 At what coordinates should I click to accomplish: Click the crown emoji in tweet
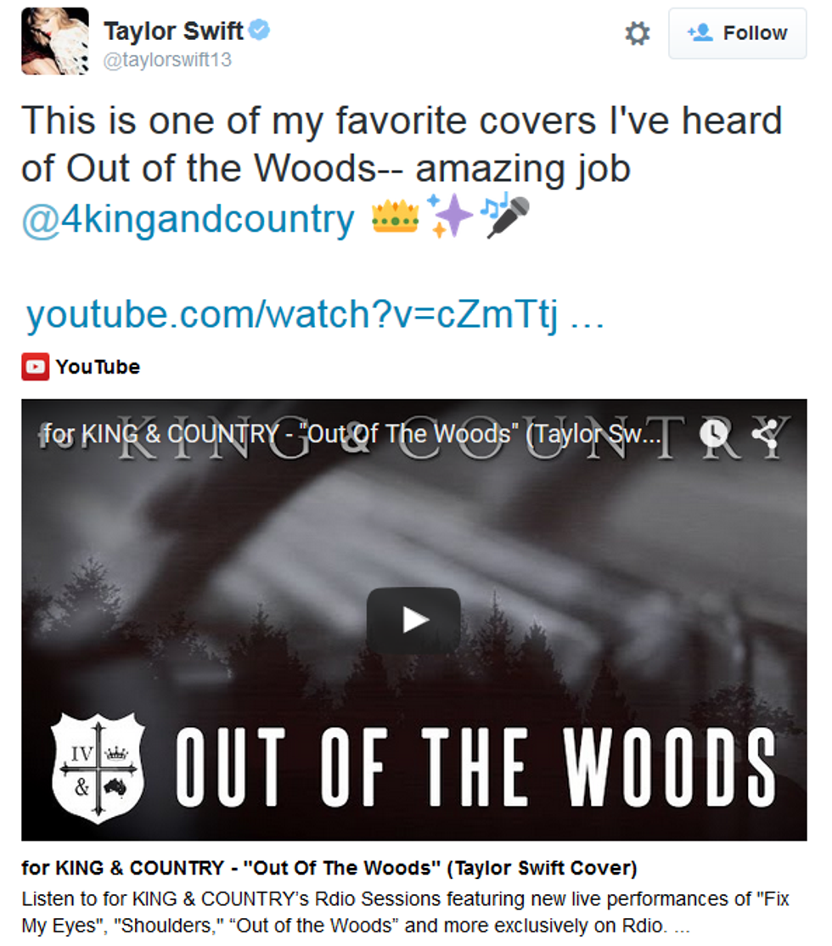point(395,217)
